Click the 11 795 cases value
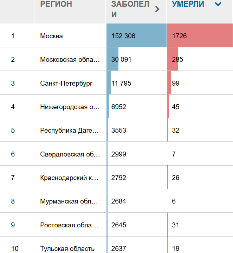 [x=121, y=83]
